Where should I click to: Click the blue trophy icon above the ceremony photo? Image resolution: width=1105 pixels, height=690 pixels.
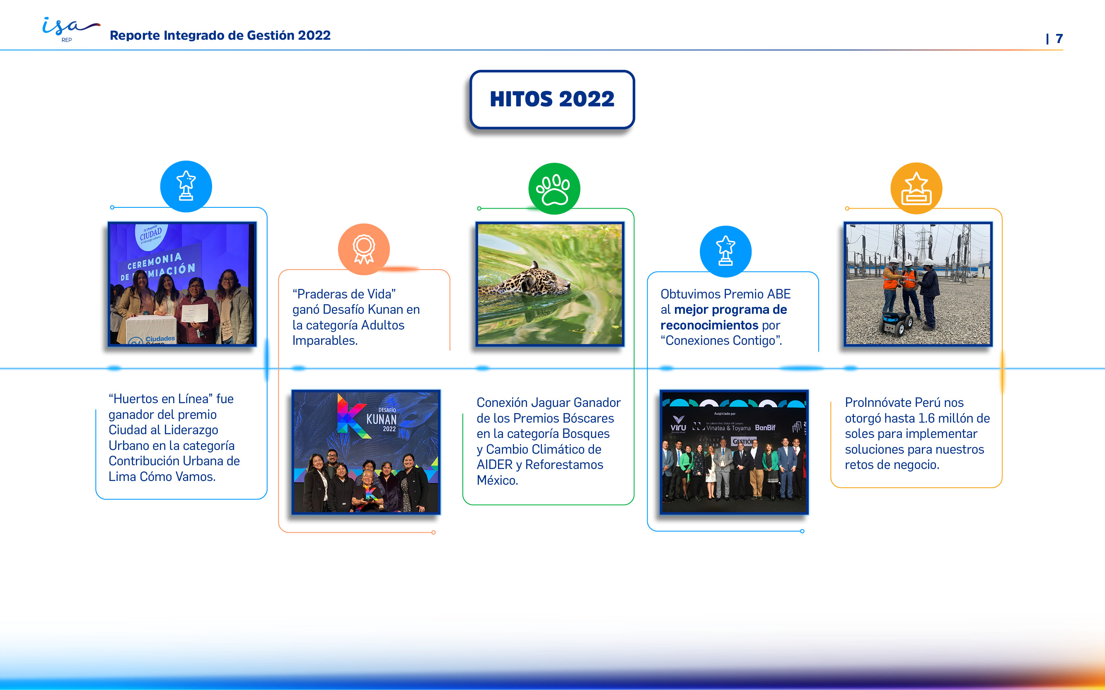click(x=186, y=186)
